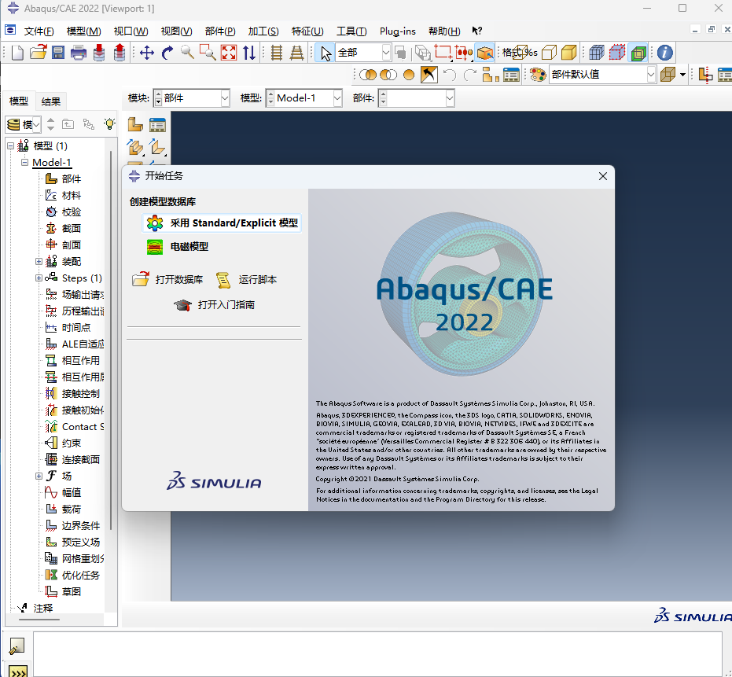Image resolution: width=732 pixels, height=677 pixels.
Task: Toggle the lightbulb tips icon above model tree
Action: pyautogui.click(x=108, y=123)
